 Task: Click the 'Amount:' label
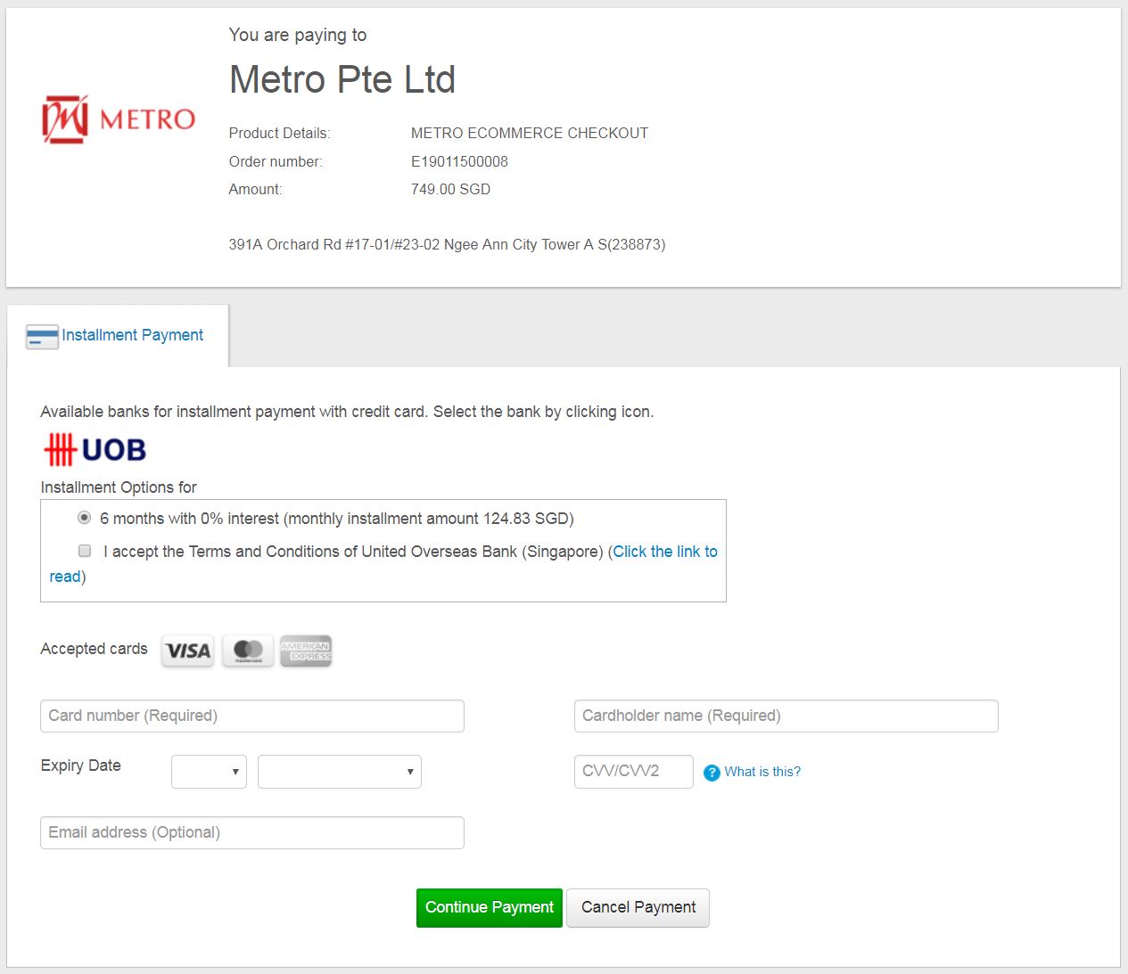pyautogui.click(x=255, y=189)
